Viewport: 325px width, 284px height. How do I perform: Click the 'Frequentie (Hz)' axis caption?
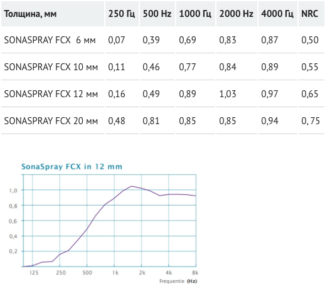pyautogui.click(x=178, y=281)
